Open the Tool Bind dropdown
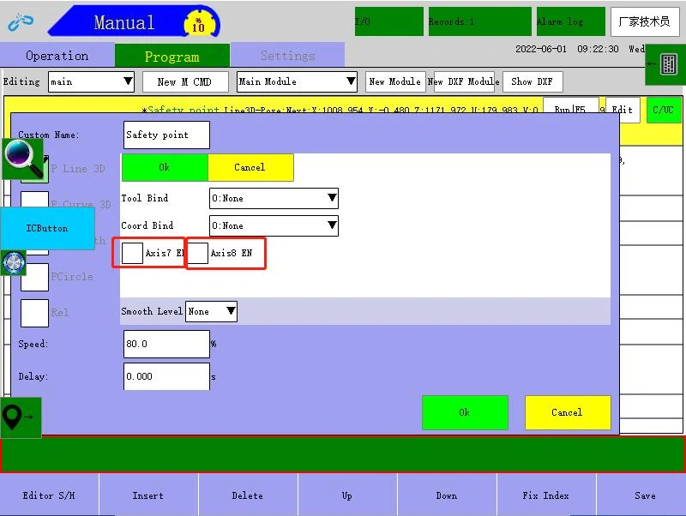686x516 pixels. [274, 198]
